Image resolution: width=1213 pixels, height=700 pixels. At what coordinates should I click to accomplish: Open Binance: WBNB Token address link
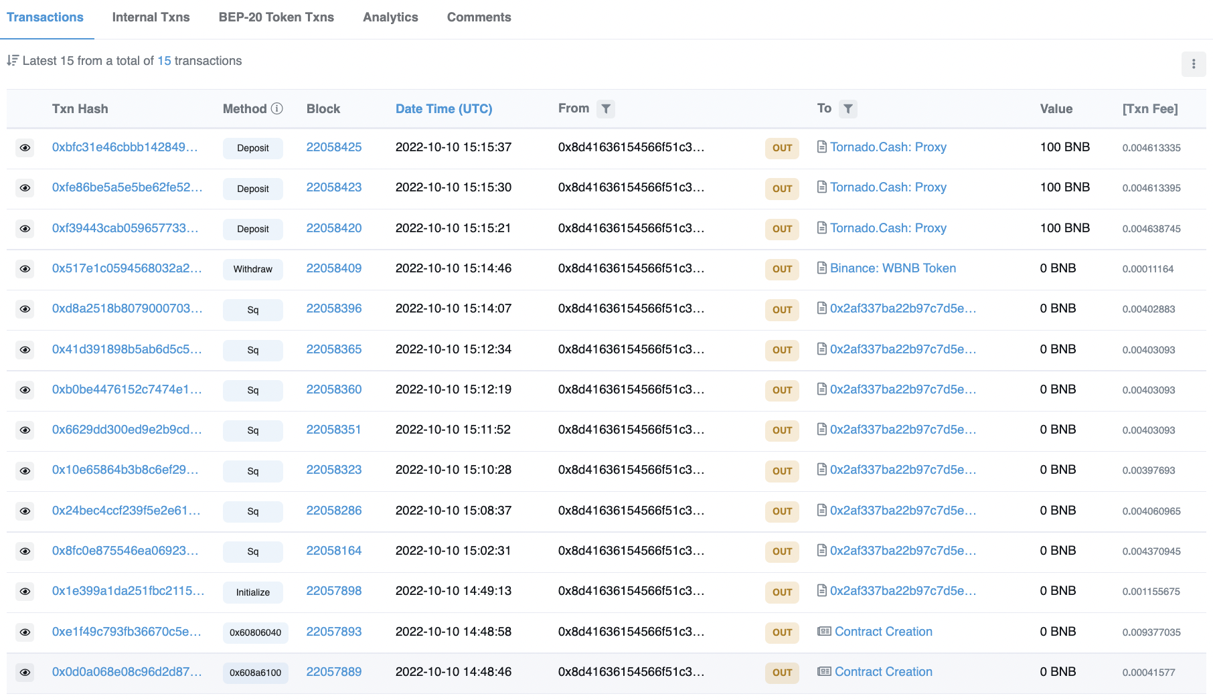(x=893, y=268)
